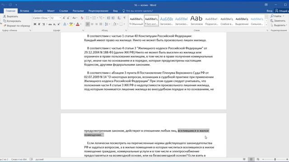Apply the large Заголовок title style

[196, 21]
